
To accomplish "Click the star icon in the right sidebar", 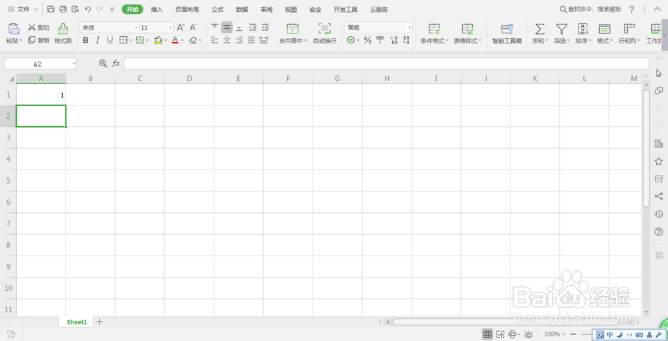I will coord(659,161).
